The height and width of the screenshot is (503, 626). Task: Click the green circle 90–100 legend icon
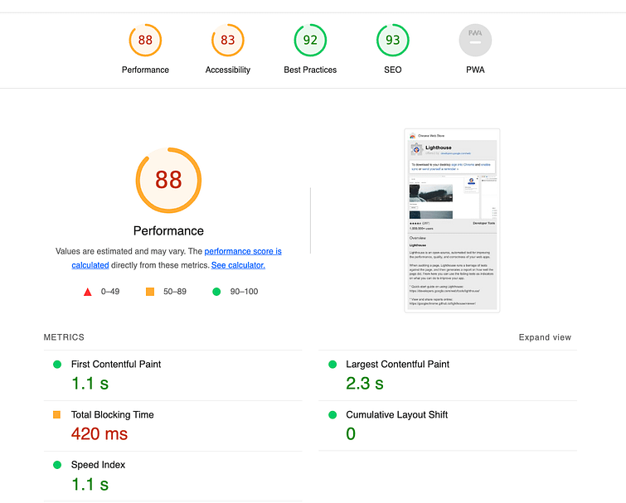[x=216, y=292]
